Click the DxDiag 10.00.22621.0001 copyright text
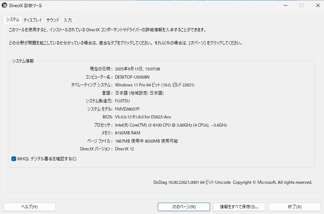The width and height of the screenshot is (324, 214). point(232,182)
